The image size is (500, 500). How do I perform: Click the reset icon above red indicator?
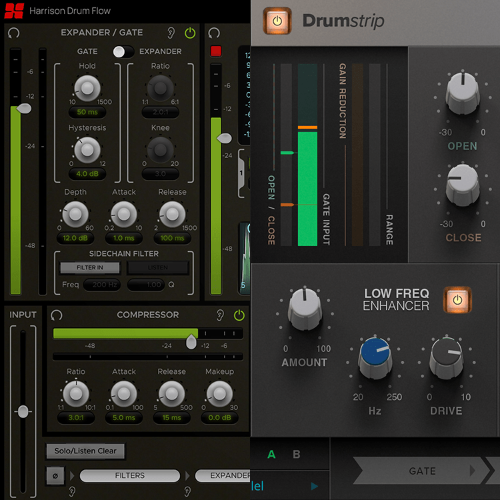click(x=214, y=33)
